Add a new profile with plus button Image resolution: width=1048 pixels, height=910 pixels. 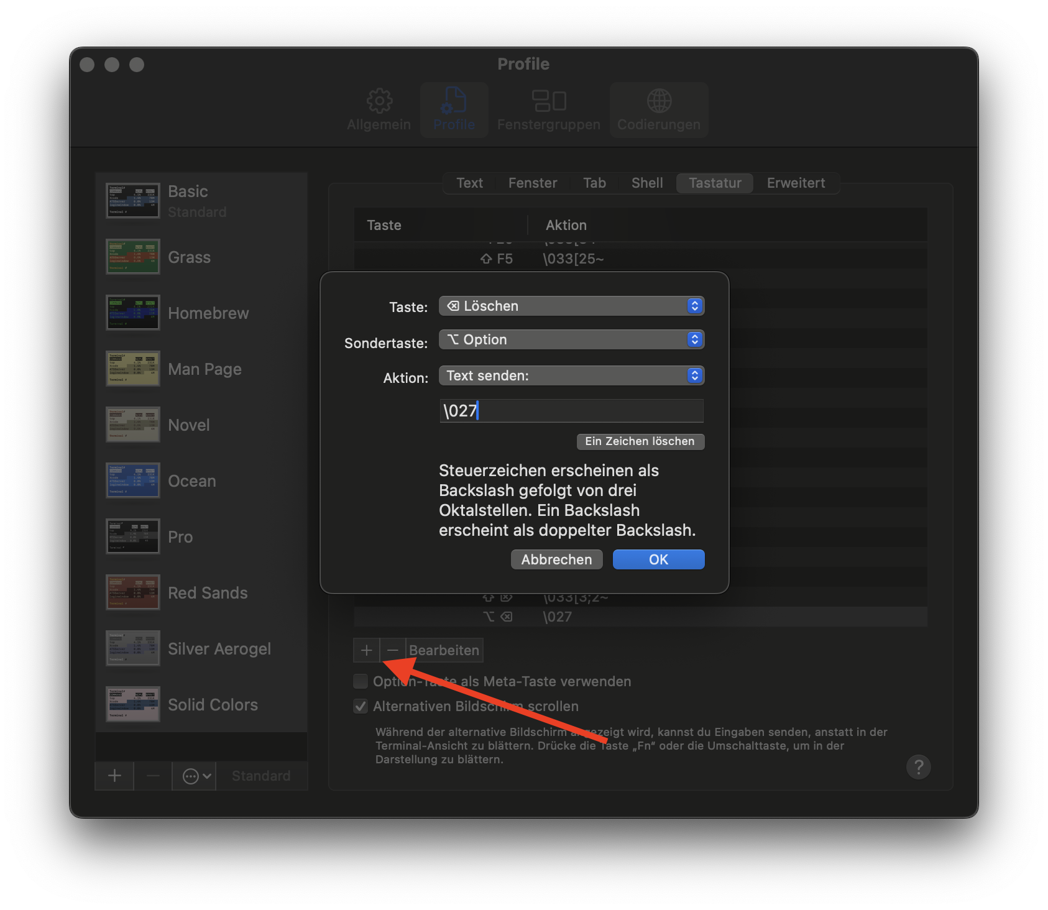pyautogui.click(x=114, y=776)
